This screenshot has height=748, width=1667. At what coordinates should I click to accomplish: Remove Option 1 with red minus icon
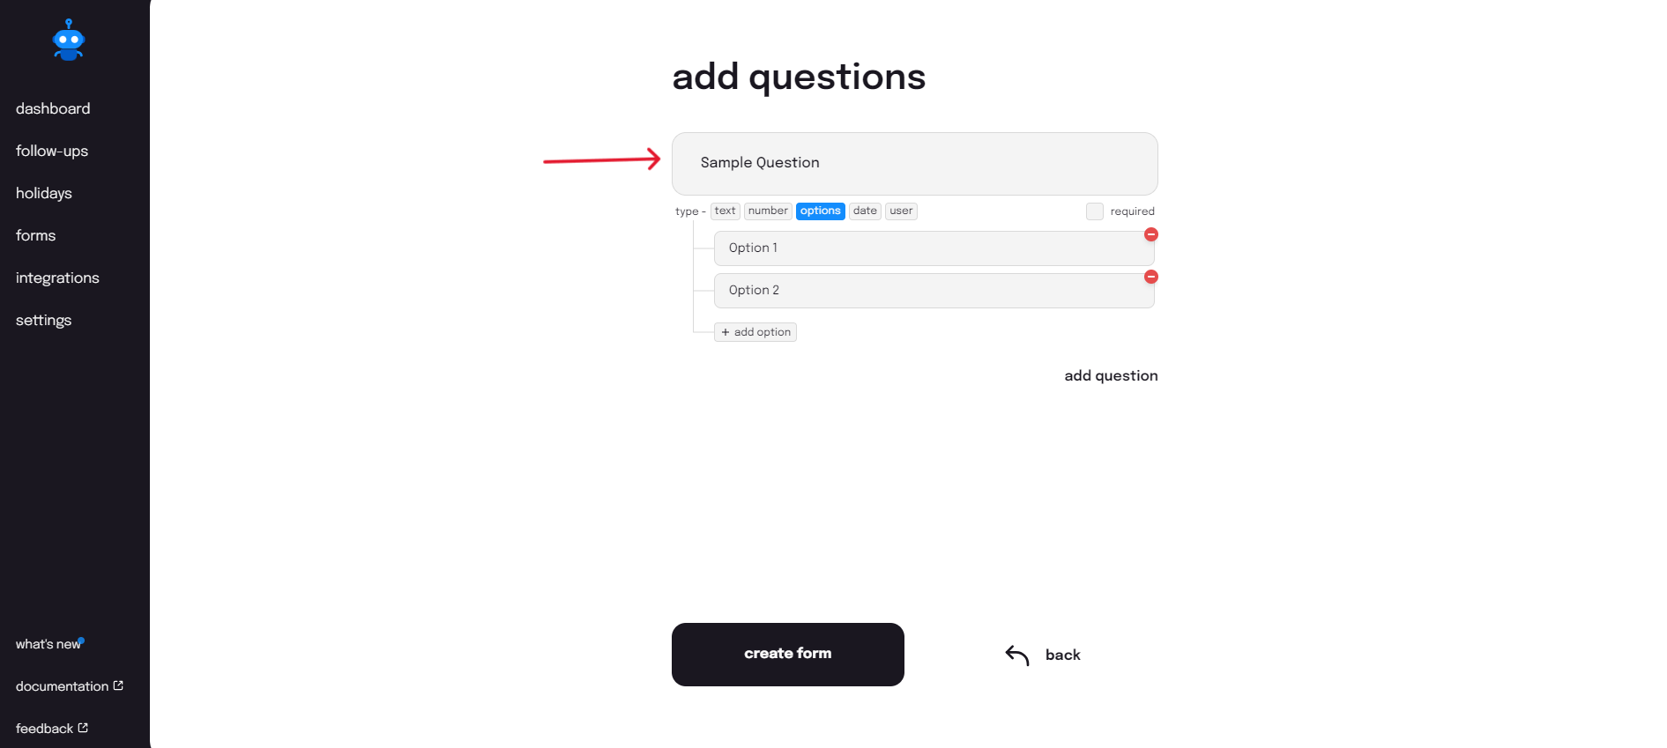[1150, 234]
